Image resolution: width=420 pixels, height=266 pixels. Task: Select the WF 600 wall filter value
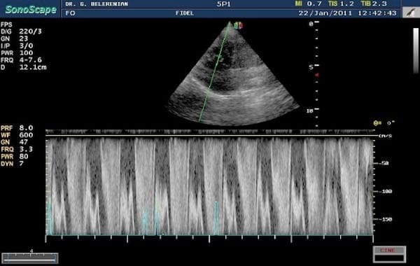[17, 135]
